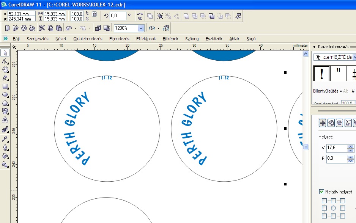Select the Ellipse tool

[x=5, y=94]
